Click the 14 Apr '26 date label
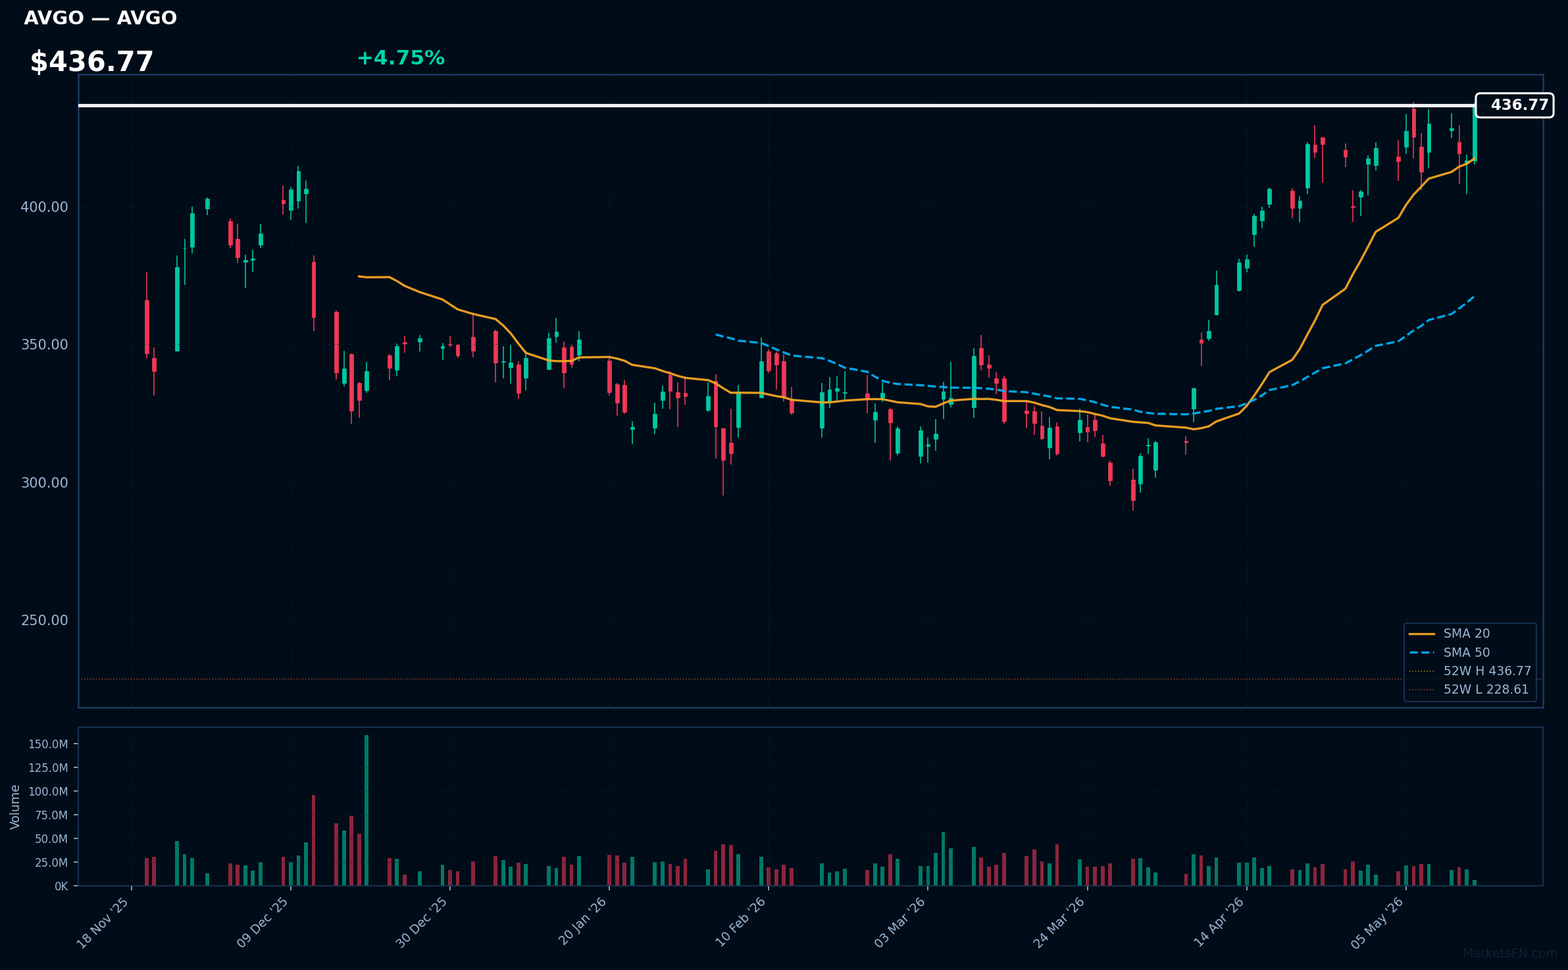 [x=1219, y=923]
